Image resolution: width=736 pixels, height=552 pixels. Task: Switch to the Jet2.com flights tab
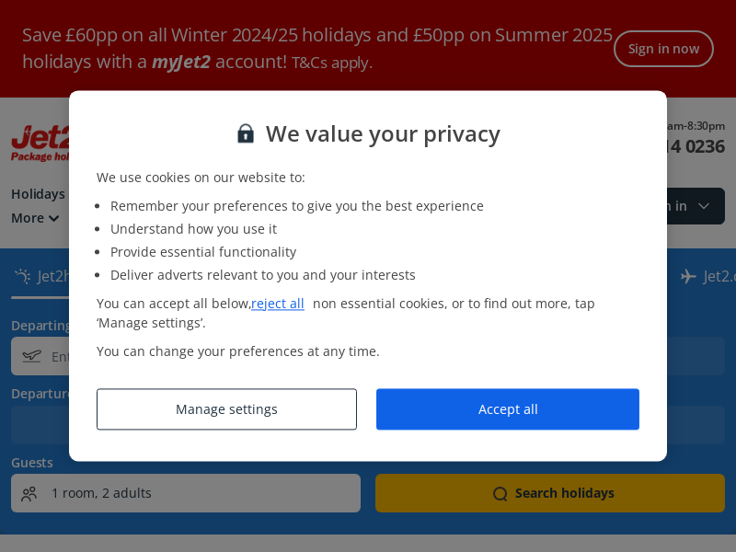707,276
